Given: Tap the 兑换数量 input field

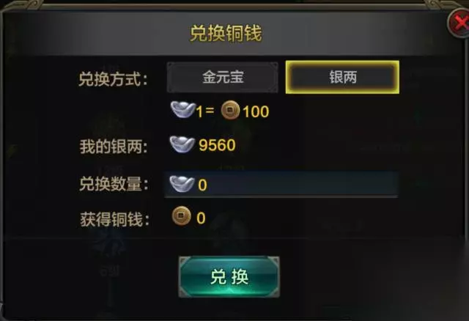Looking at the screenshot, I should tap(281, 184).
